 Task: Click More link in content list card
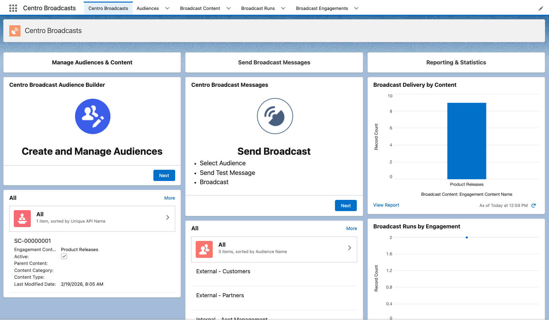[x=169, y=198]
